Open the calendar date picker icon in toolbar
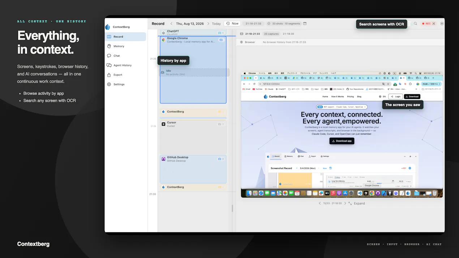This screenshot has width=459, height=258. pos(305,23)
